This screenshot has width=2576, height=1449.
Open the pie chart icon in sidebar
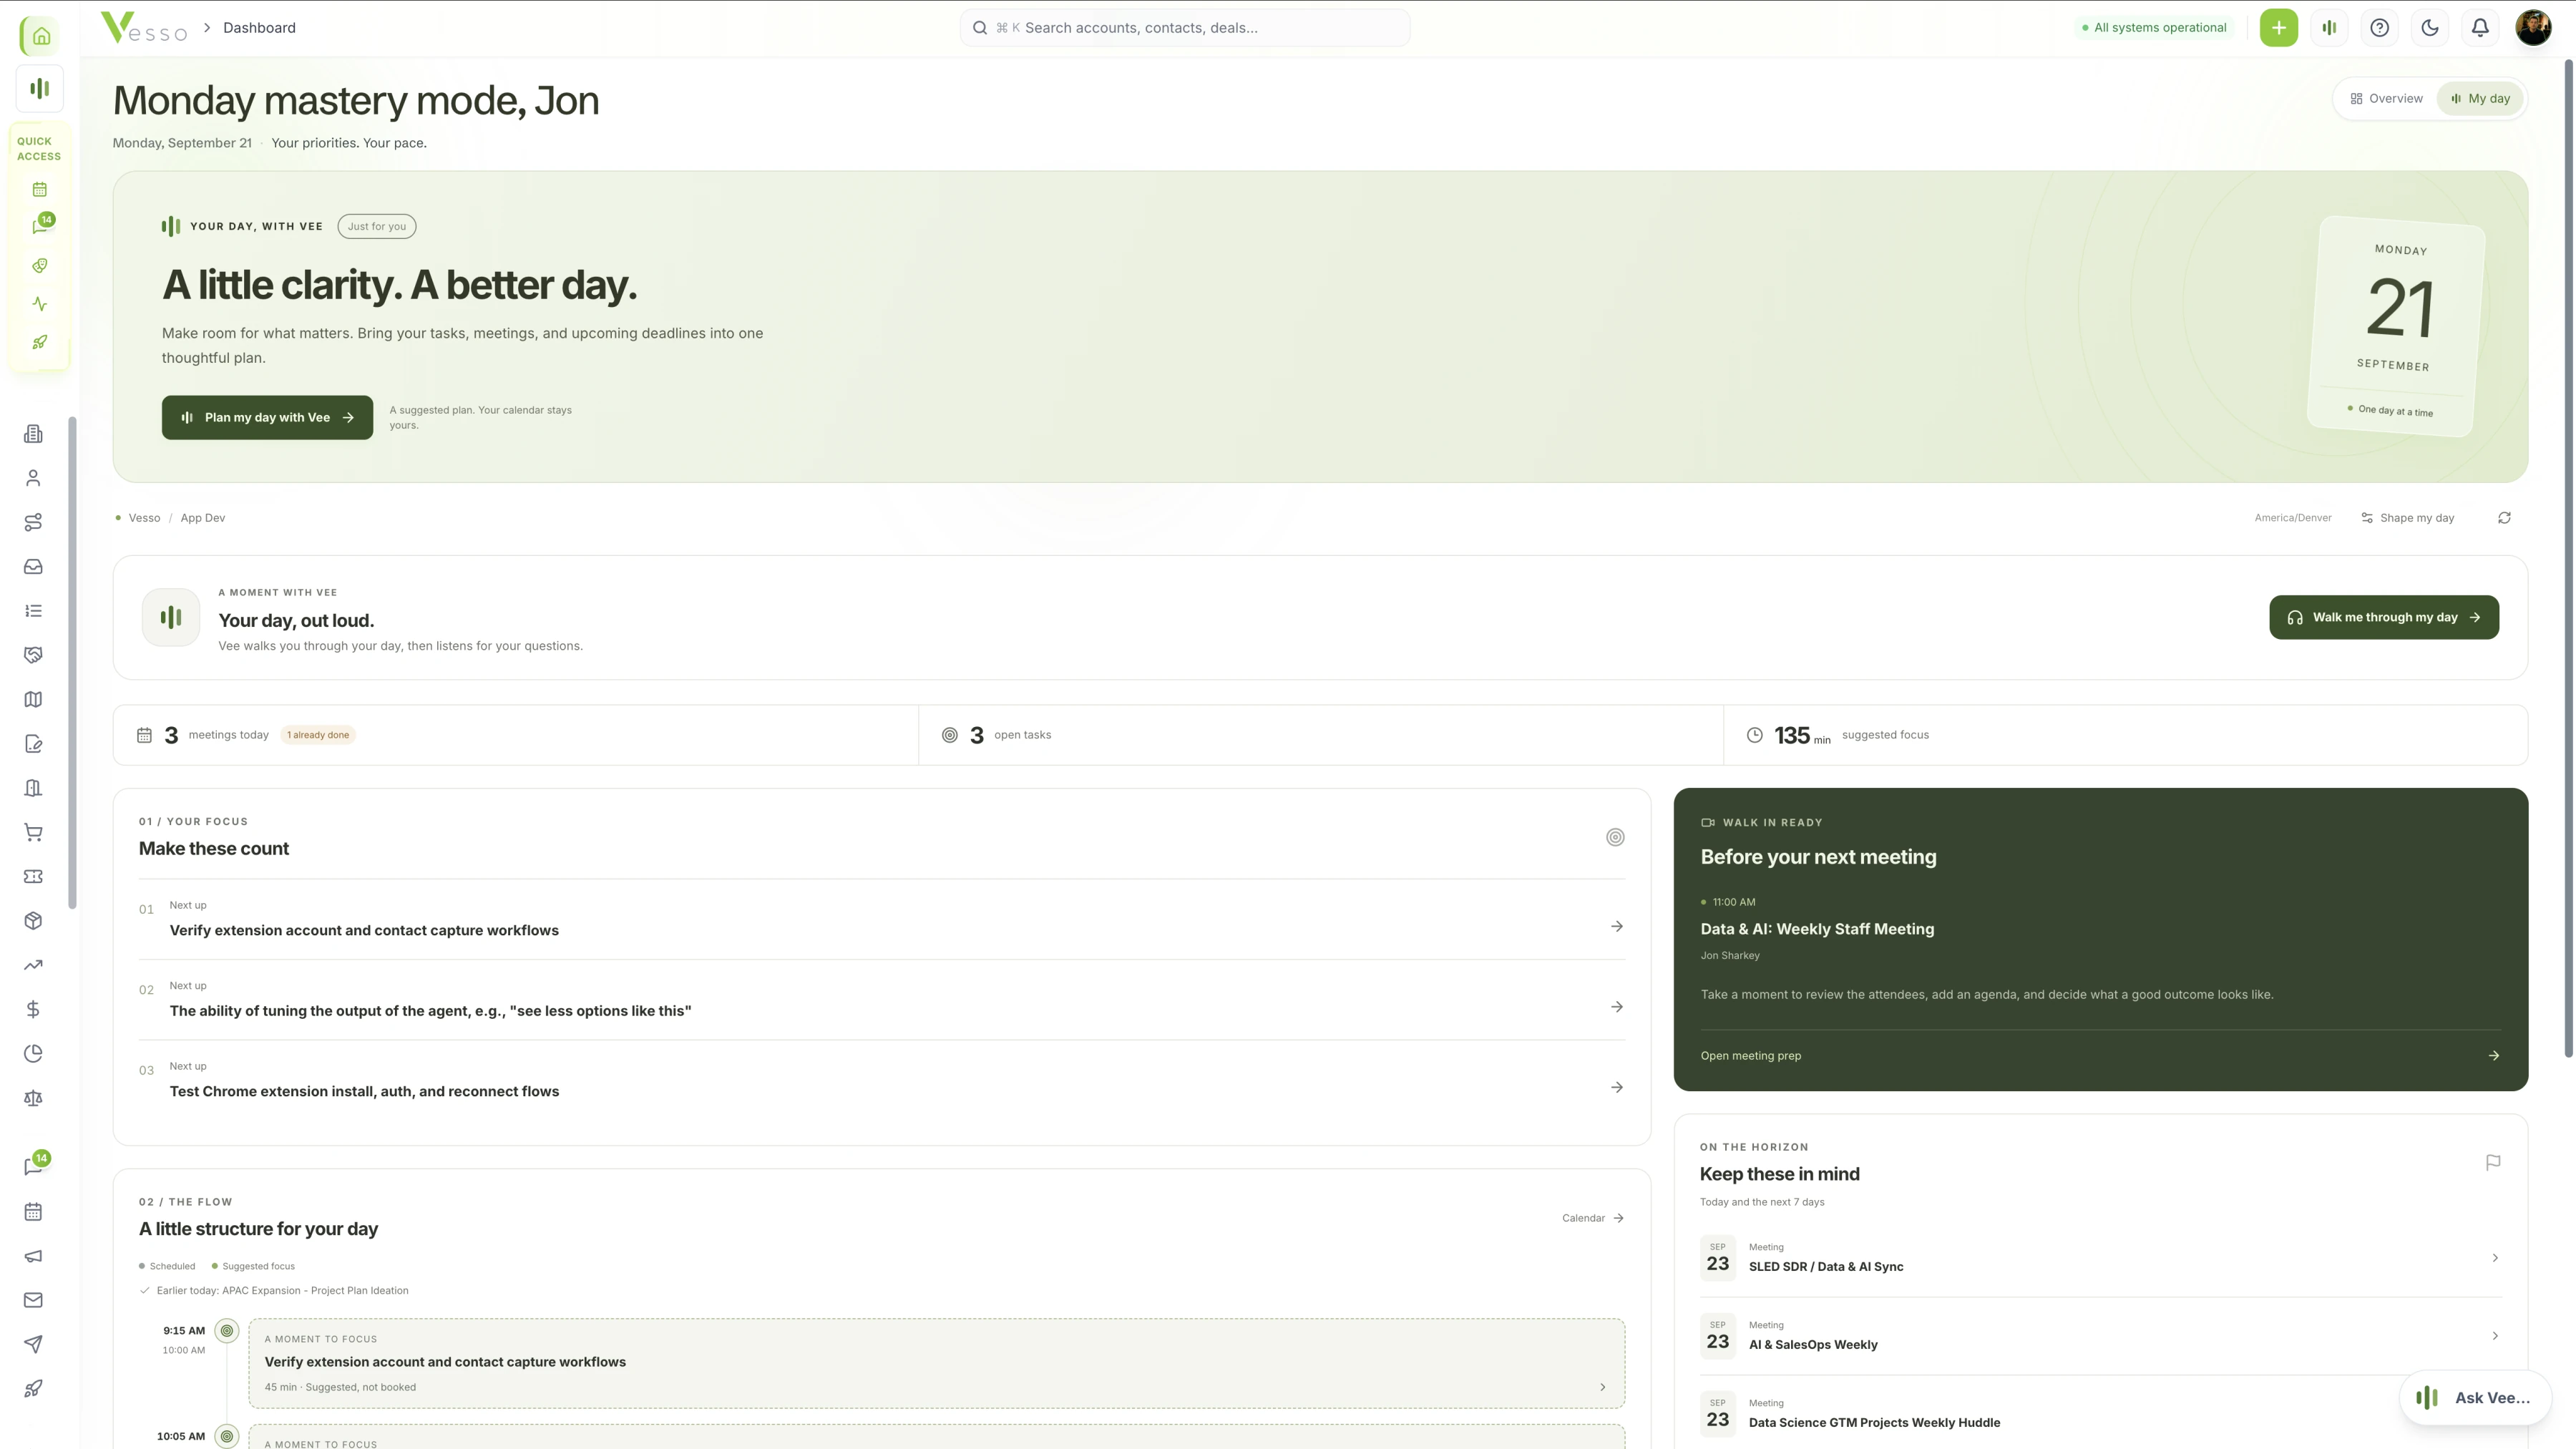[x=33, y=1054]
